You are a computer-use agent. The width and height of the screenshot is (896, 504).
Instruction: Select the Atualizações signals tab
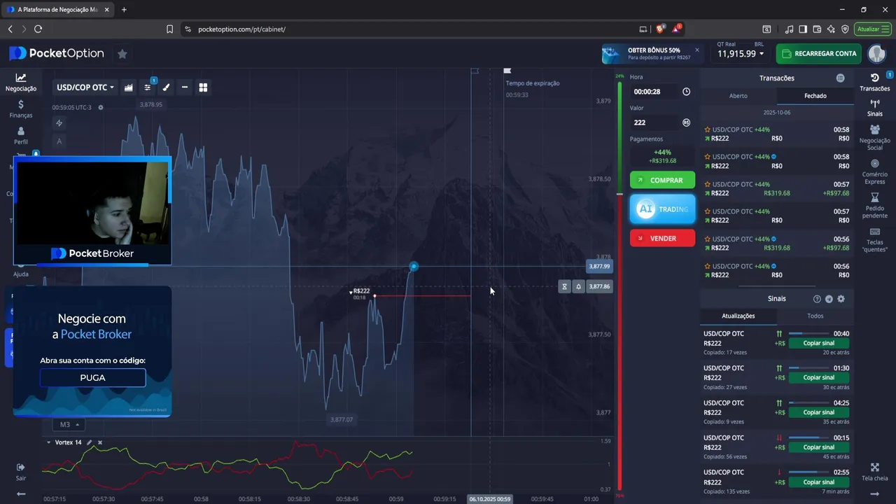click(x=738, y=316)
